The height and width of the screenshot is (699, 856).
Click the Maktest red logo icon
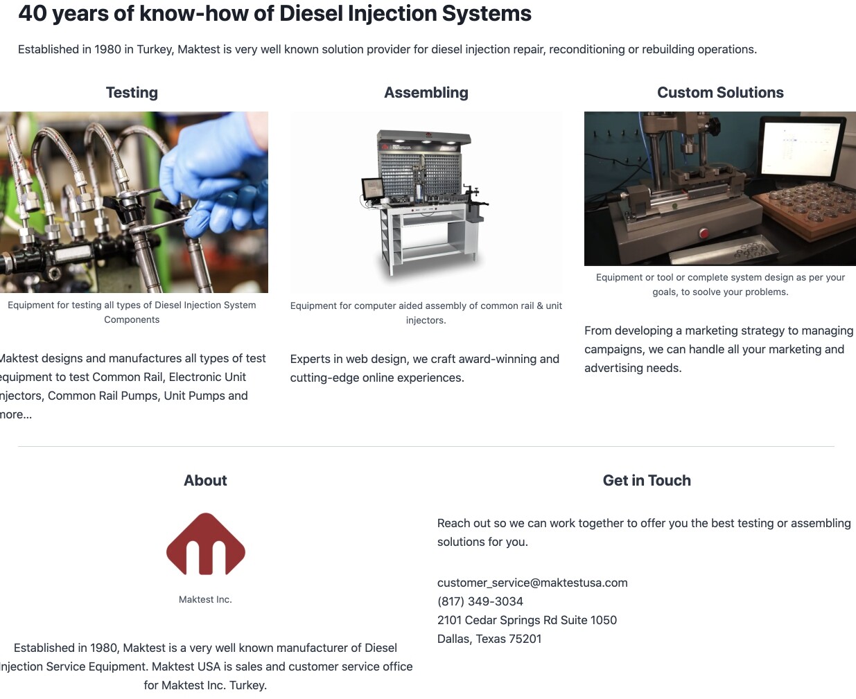tap(205, 544)
